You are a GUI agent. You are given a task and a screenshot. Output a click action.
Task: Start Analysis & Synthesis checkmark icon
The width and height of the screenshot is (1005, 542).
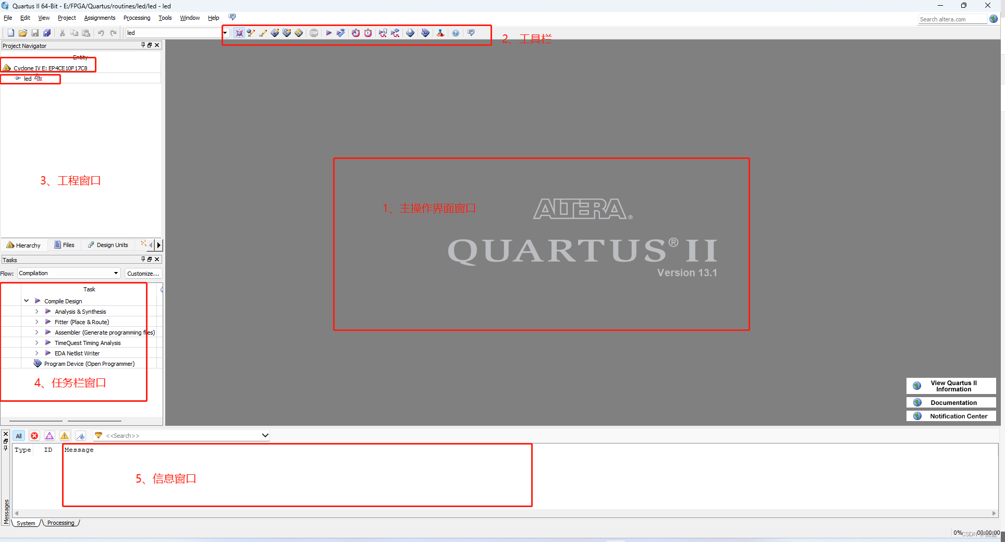point(341,33)
